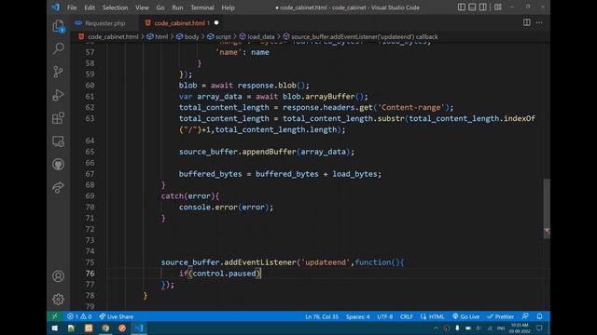597x335 pixels.
Task: Open Chrome from the taskbar
Action: click(x=105, y=328)
